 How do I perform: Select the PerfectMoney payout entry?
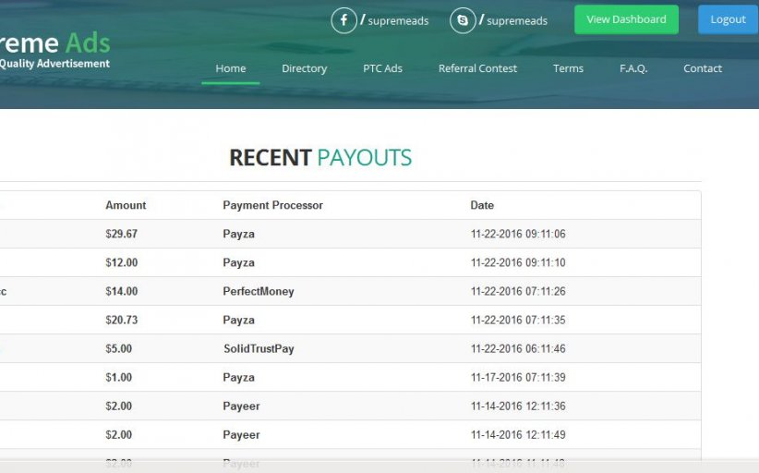259,291
